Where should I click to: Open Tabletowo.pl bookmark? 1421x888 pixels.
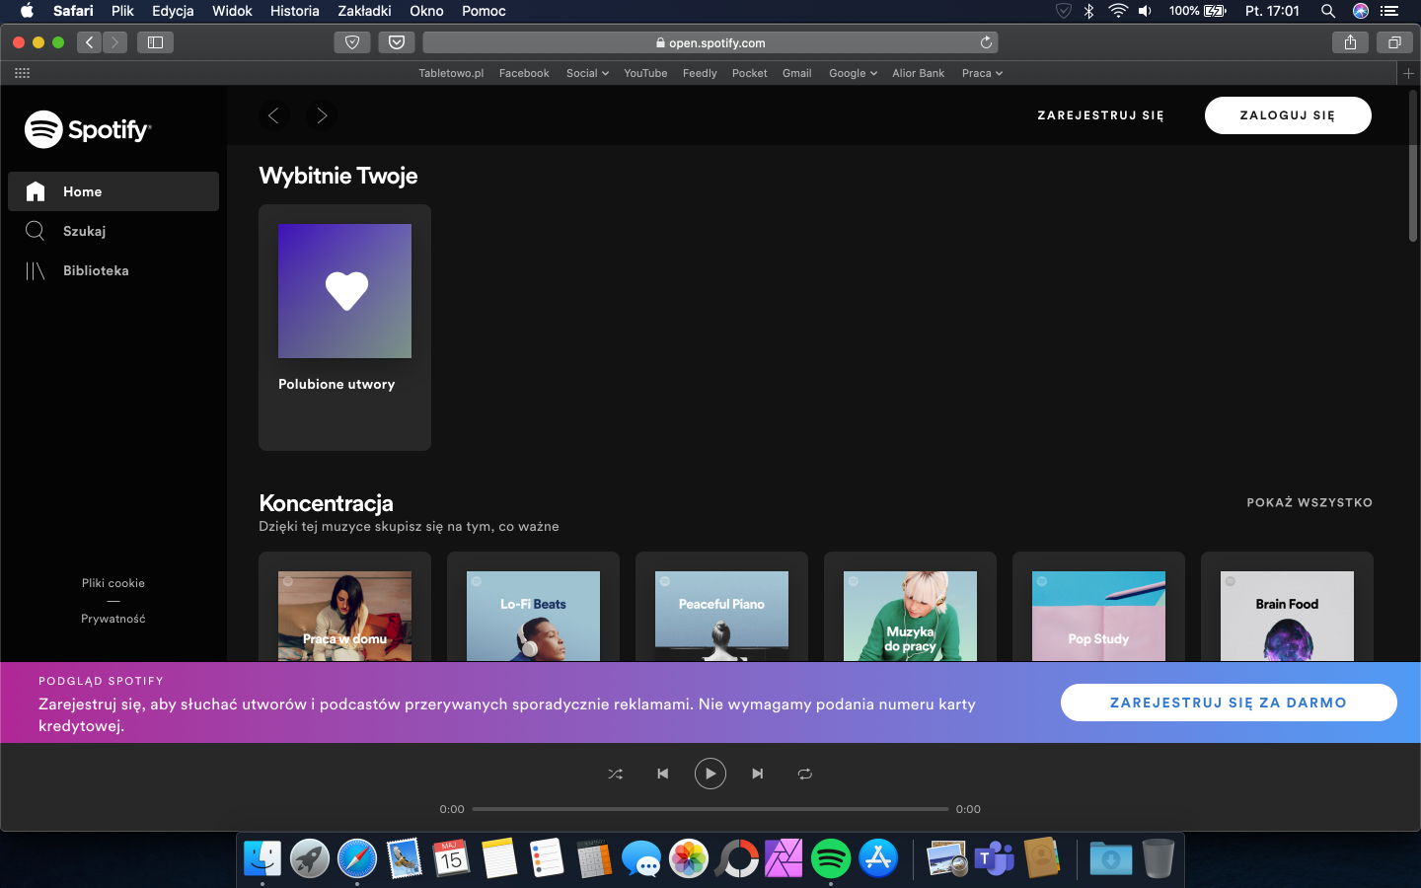point(451,73)
